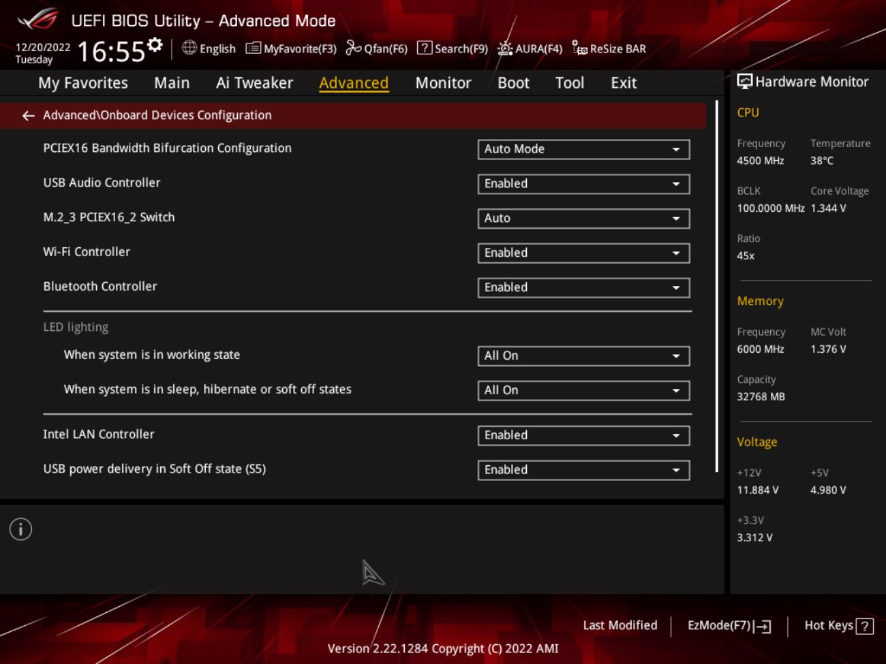
Task: Open Wi-Fi Controller dropdown
Action: [583, 253]
